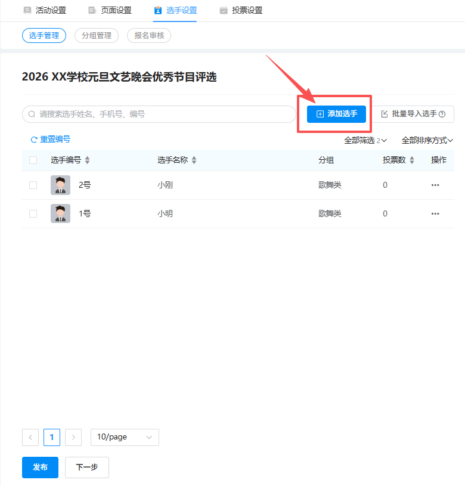This screenshot has height=486, width=465.
Task: Tick the select-all checkbox in table header
Action: 33,160
